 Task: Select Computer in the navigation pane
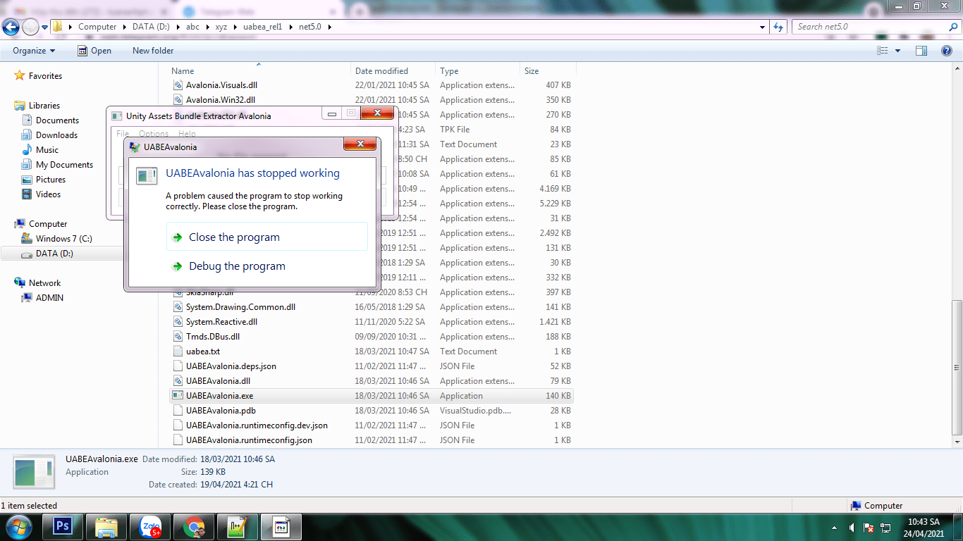(x=48, y=224)
